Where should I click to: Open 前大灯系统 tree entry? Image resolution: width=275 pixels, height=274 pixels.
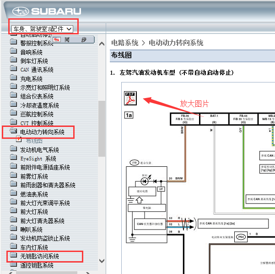click(34, 212)
